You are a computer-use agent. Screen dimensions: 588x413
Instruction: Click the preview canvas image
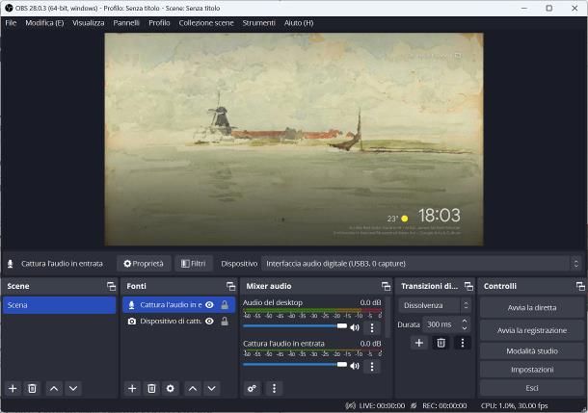coord(294,140)
